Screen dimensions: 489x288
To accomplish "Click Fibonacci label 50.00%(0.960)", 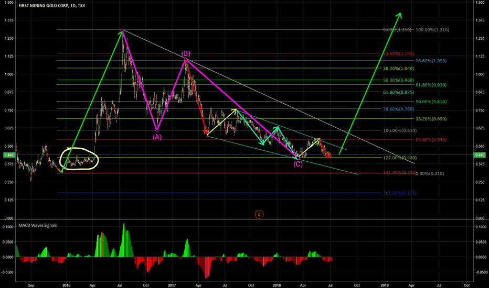I will pos(399,80).
